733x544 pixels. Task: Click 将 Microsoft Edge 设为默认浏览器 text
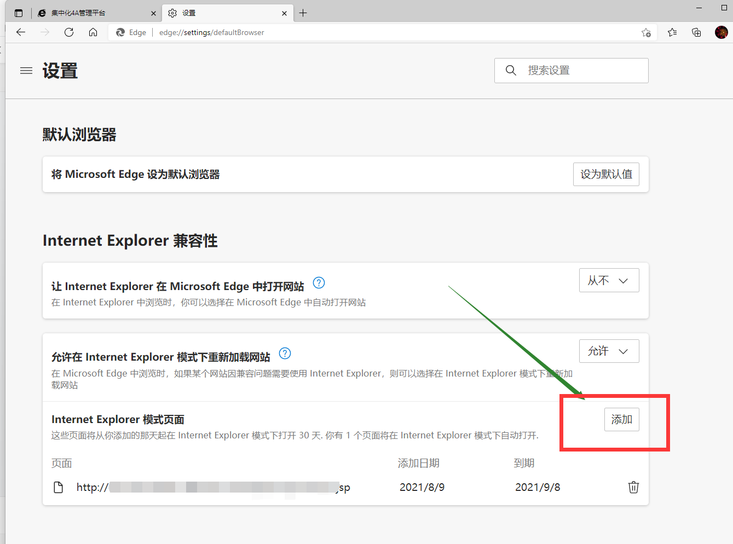(x=136, y=174)
